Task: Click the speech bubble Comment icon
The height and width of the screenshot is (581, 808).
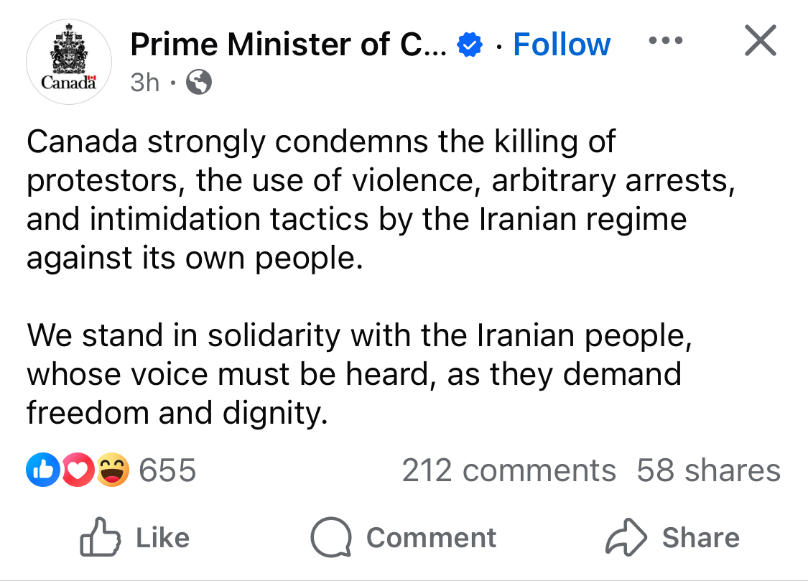Action: [331, 538]
